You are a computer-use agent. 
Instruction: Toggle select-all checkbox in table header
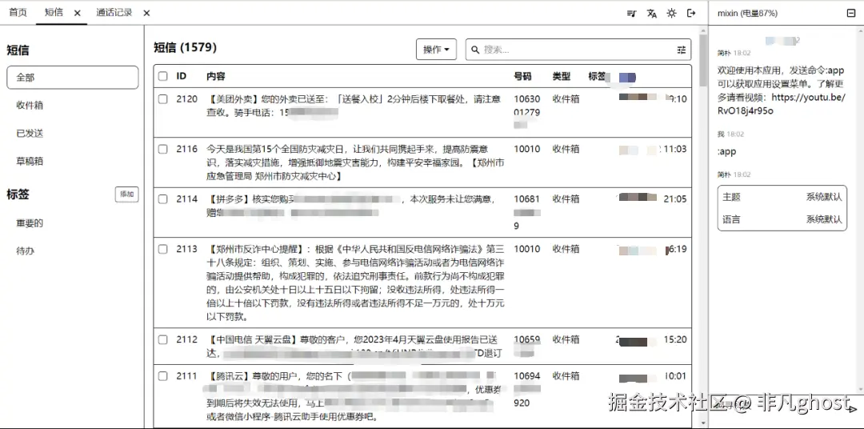(162, 76)
